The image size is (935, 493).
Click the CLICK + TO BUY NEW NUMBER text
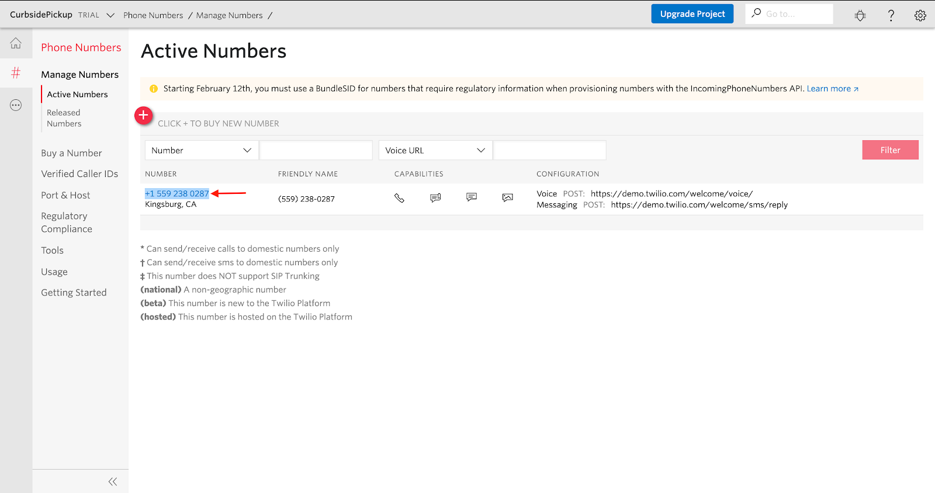point(219,124)
